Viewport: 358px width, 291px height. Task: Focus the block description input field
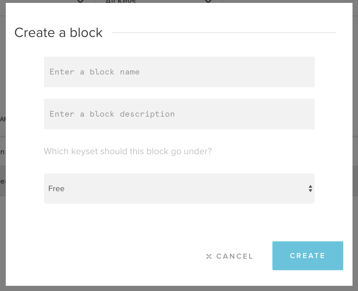pos(179,114)
